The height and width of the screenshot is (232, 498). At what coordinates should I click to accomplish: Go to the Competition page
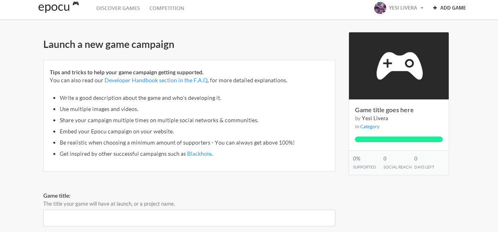[167, 8]
